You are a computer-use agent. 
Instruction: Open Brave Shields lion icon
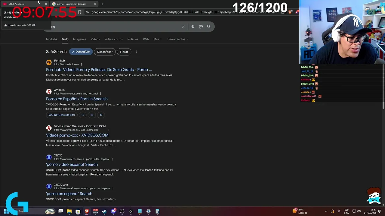click(x=290, y=12)
